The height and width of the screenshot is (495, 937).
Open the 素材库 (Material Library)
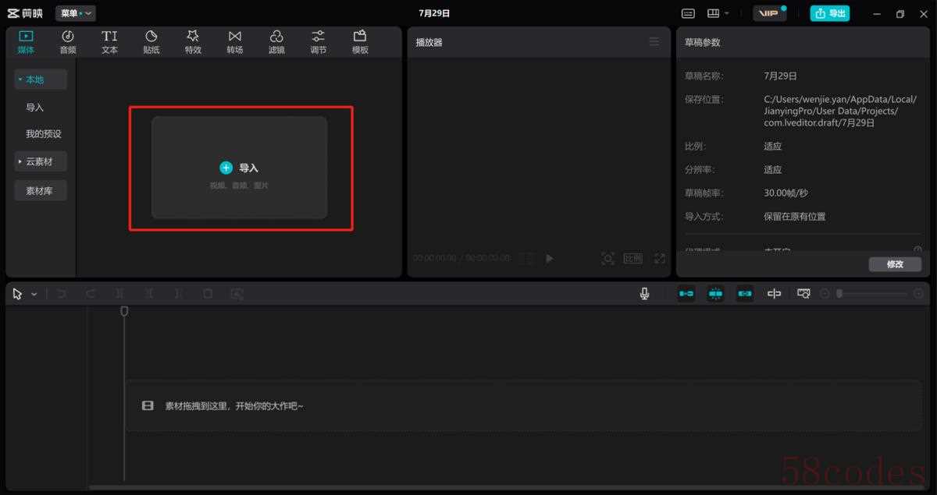pyautogui.click(x=41, y=190)
